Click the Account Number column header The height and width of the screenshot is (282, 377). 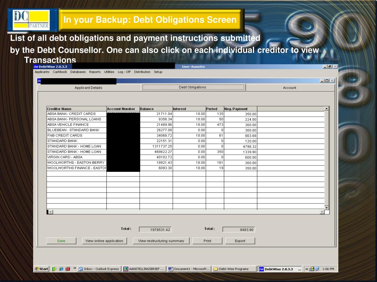tap(123, 109)
